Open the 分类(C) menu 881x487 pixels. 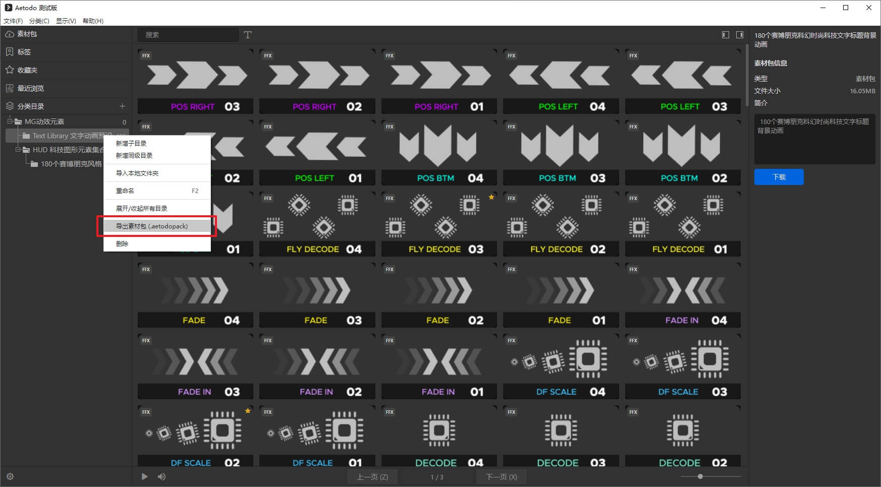[x=39, y=21]
